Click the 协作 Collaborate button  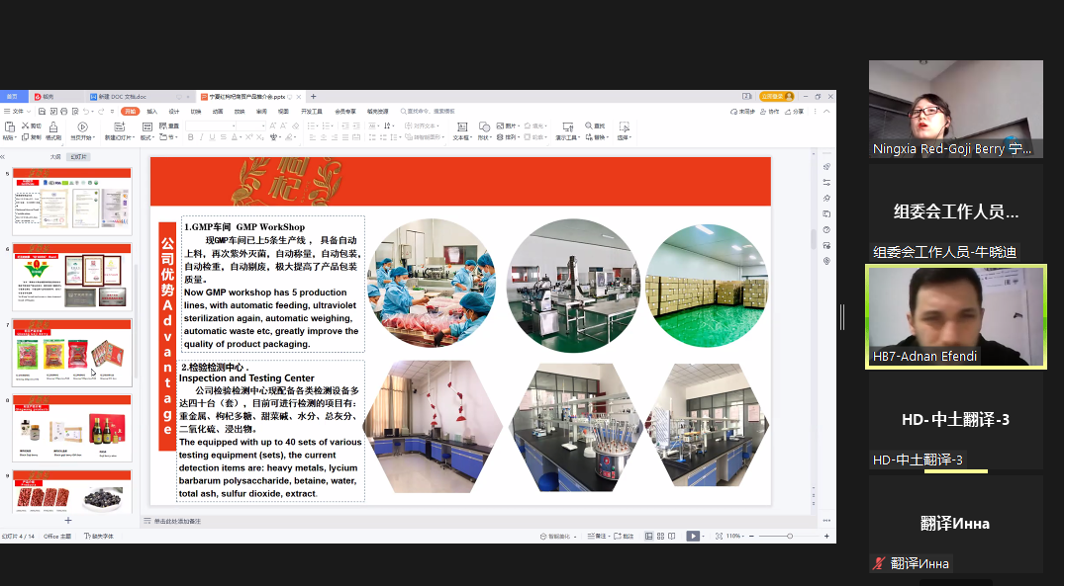[769, 112]
